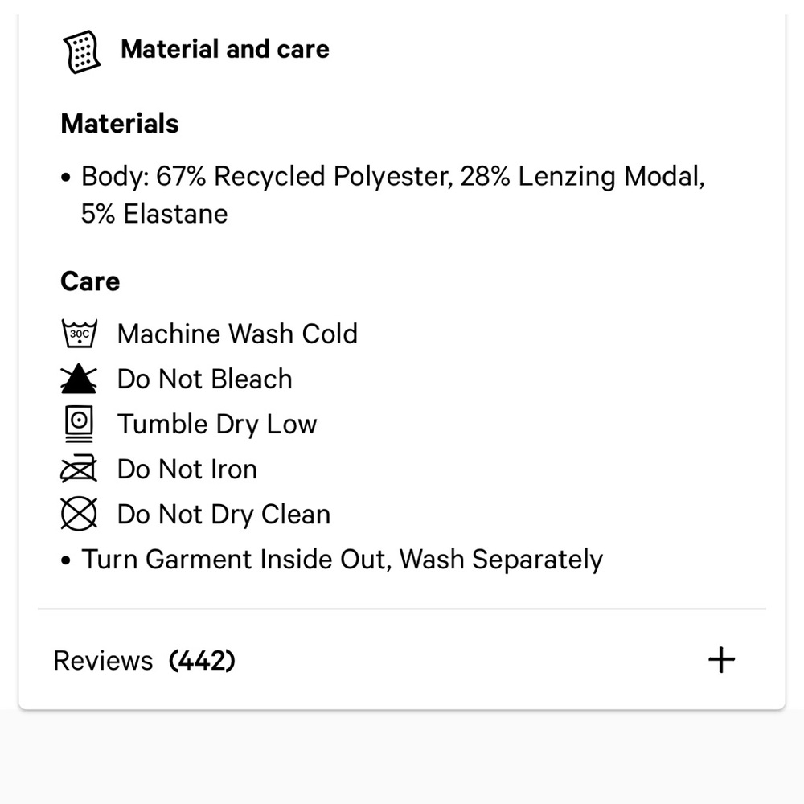Click the Machine Wash Cold text

point(237,334)
